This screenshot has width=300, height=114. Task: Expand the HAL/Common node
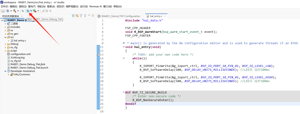pos(9,74)
